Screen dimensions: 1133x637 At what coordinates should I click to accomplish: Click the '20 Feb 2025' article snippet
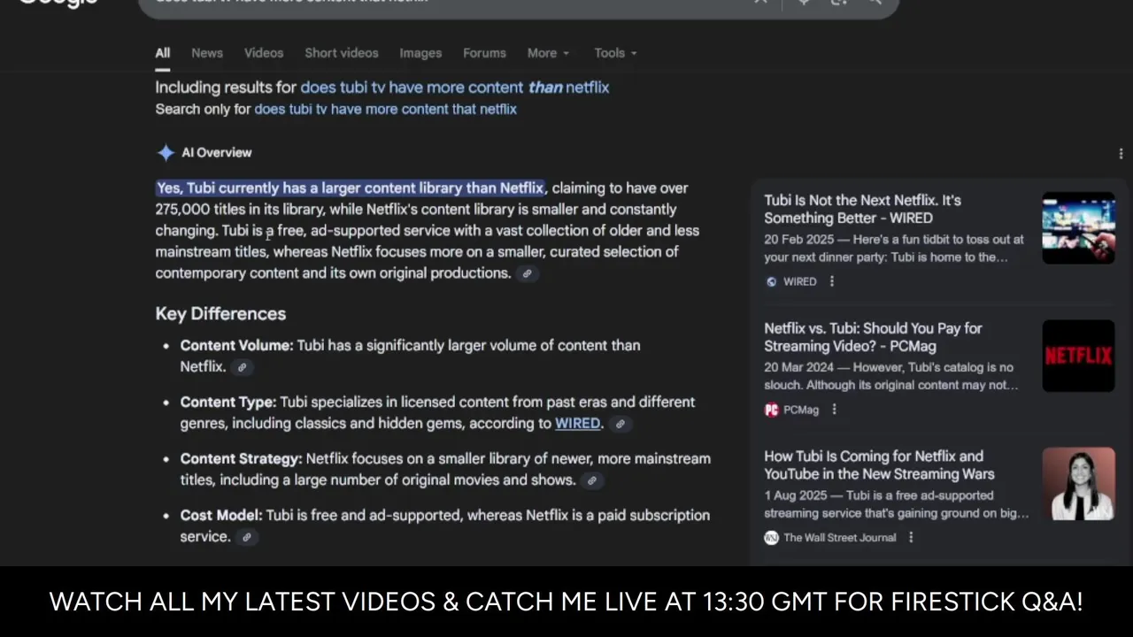tap(894, 249)
